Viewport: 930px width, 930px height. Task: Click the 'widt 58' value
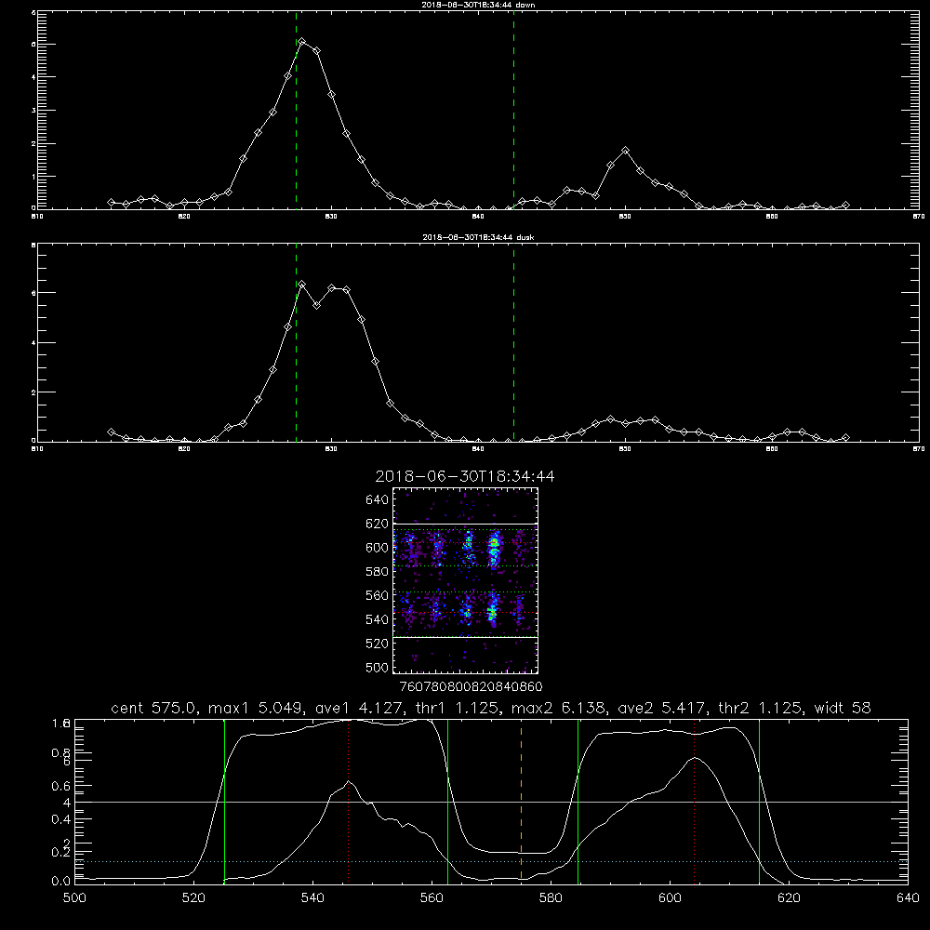tap(843, 708)
